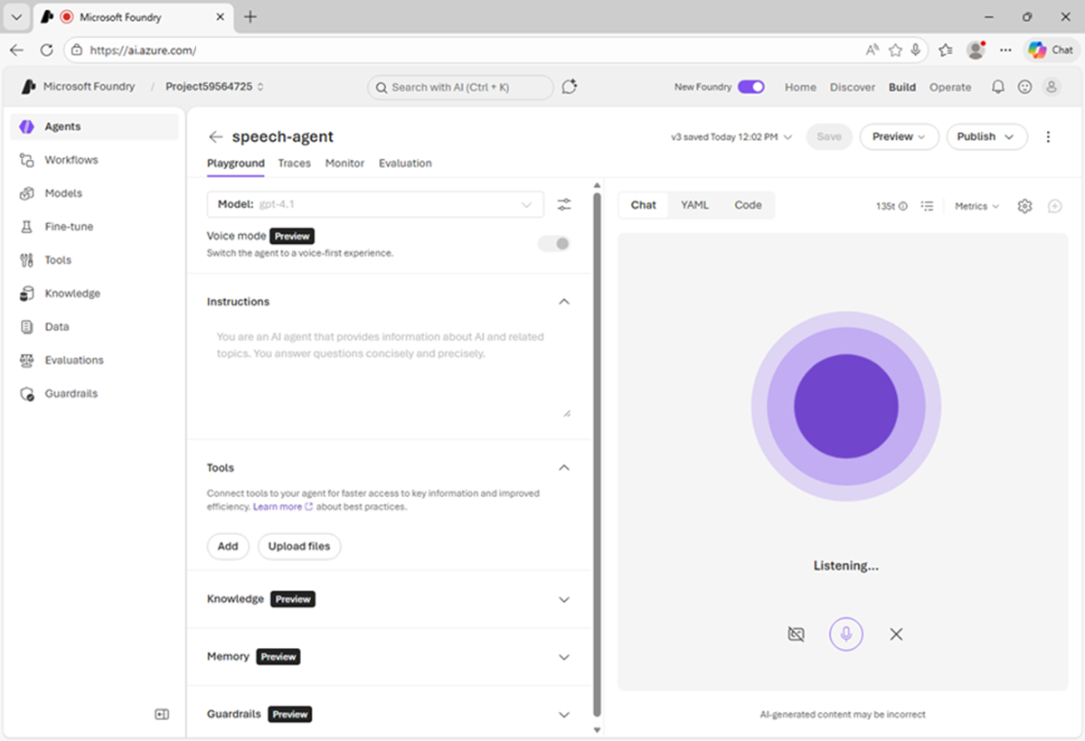Switch off the New Foundry toggle

click(x=750, y=87)
